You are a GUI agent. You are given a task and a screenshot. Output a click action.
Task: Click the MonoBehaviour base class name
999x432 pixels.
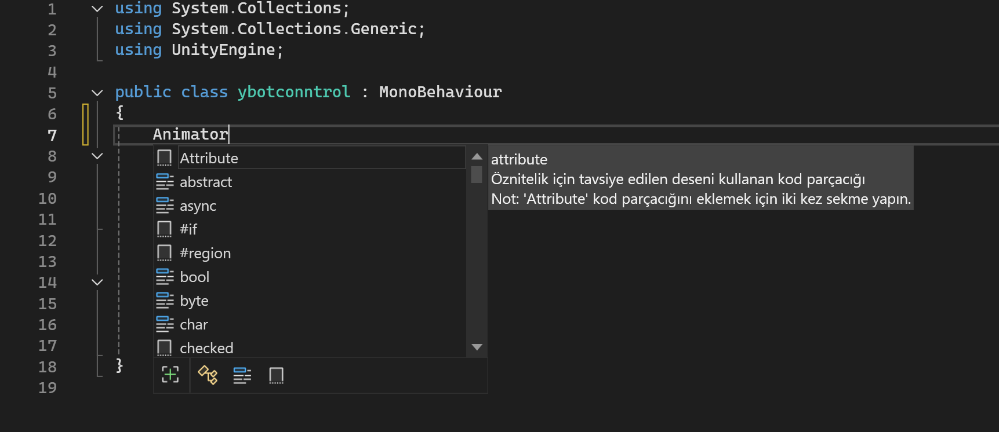(440, 92)
